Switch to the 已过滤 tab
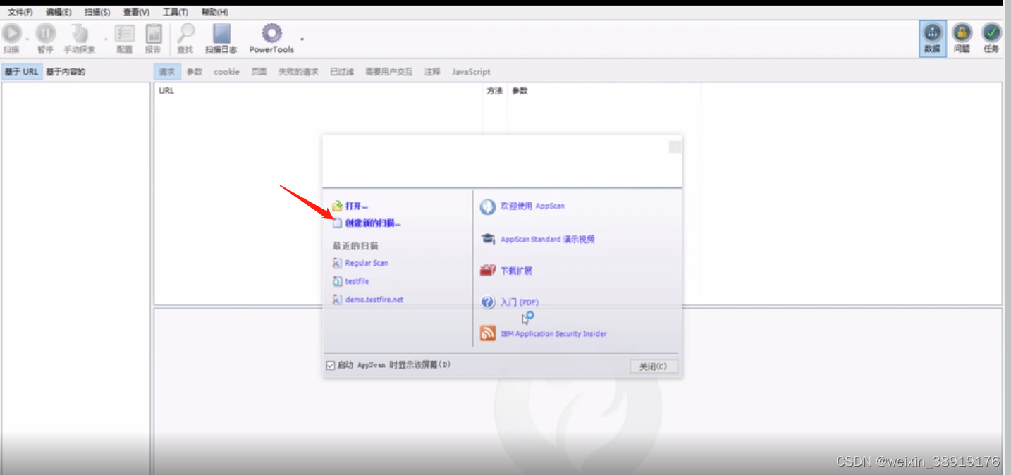Viewport: 1011px width, 475px height. [342, 72]
